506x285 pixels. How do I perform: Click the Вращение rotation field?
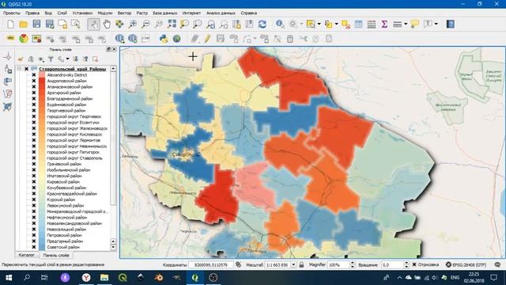coord(392,264)
